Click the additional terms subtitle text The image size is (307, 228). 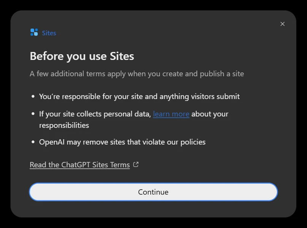pyautogui.click(x=137, y=74)
